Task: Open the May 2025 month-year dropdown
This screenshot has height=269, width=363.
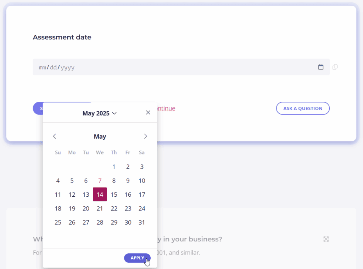Action: click(x=100, y=113)
